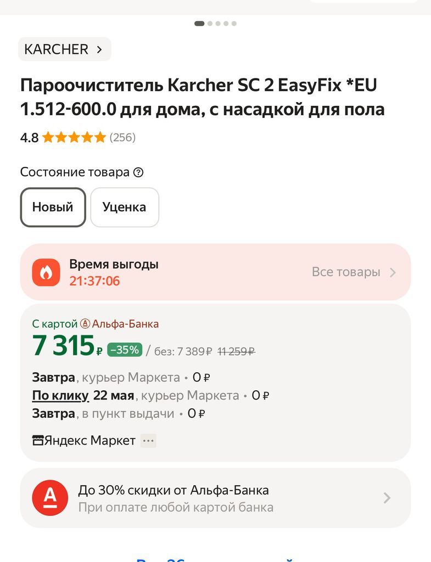Click the flame icon in the Время выгоды banner
The width and height of the screenshot is (431, 562).
coord(46,272)
